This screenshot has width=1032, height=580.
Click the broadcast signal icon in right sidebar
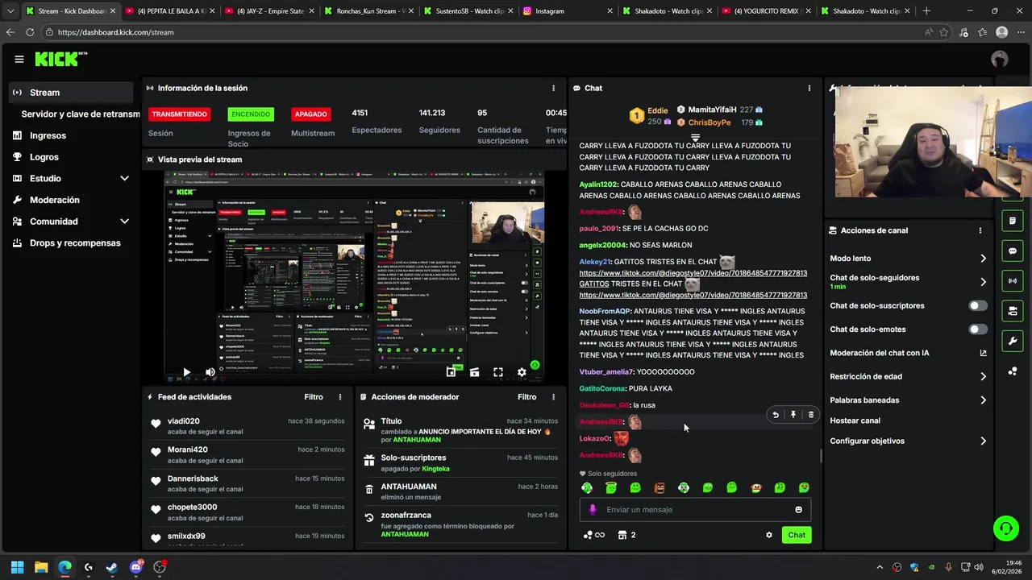(x=1013, y=280)
